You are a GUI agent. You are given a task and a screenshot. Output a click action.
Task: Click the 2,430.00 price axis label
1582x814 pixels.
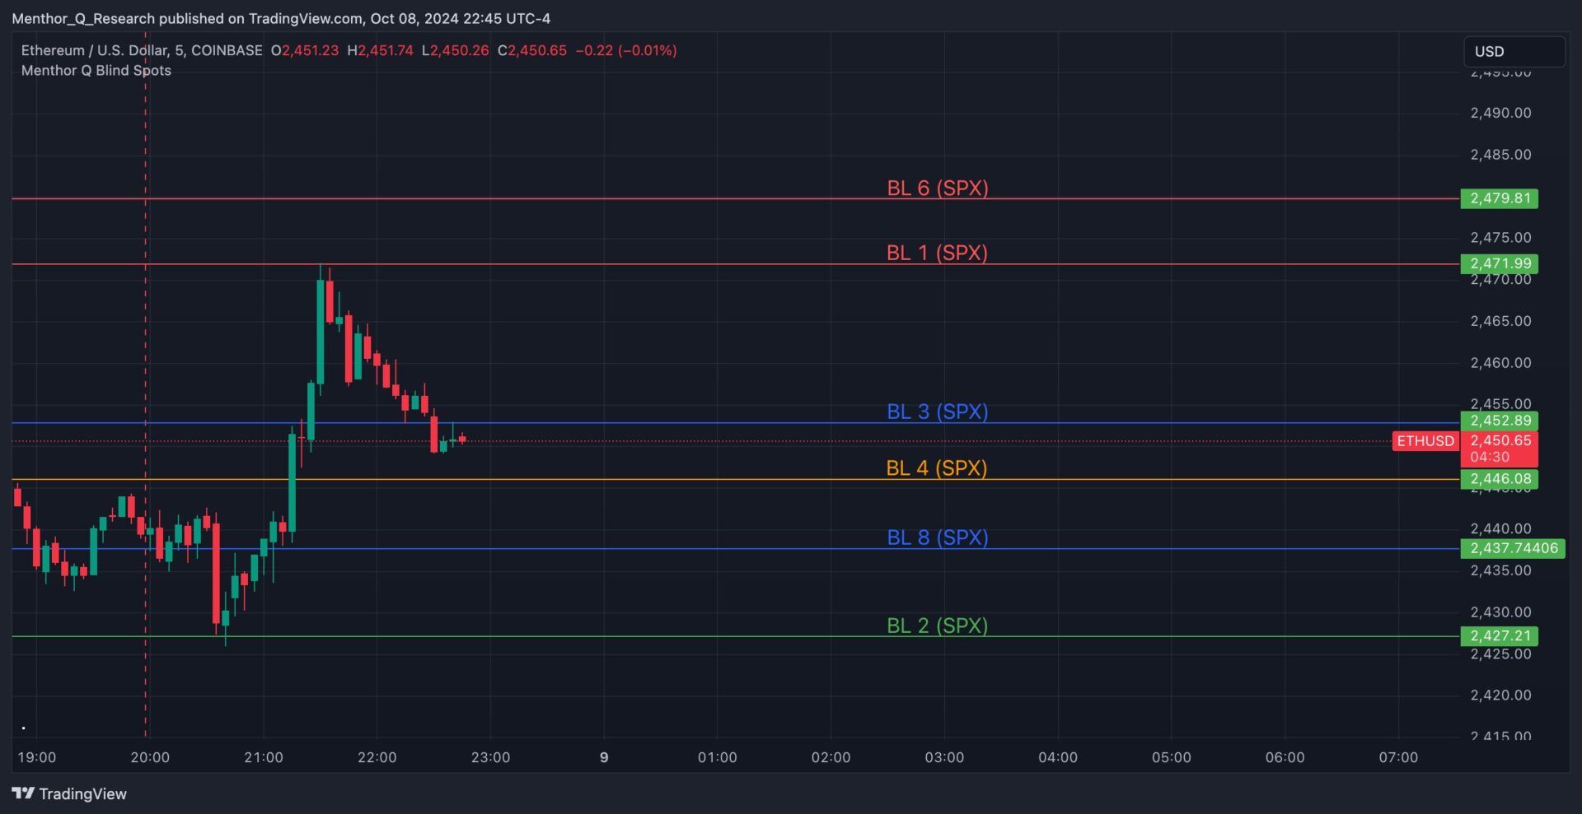point(1500,612)
